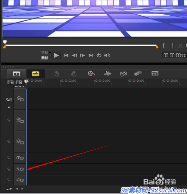Image resolution: width=187 pixels, height=194 pixels.
Task: Click the Undo arrow
Action: [57, 74]
